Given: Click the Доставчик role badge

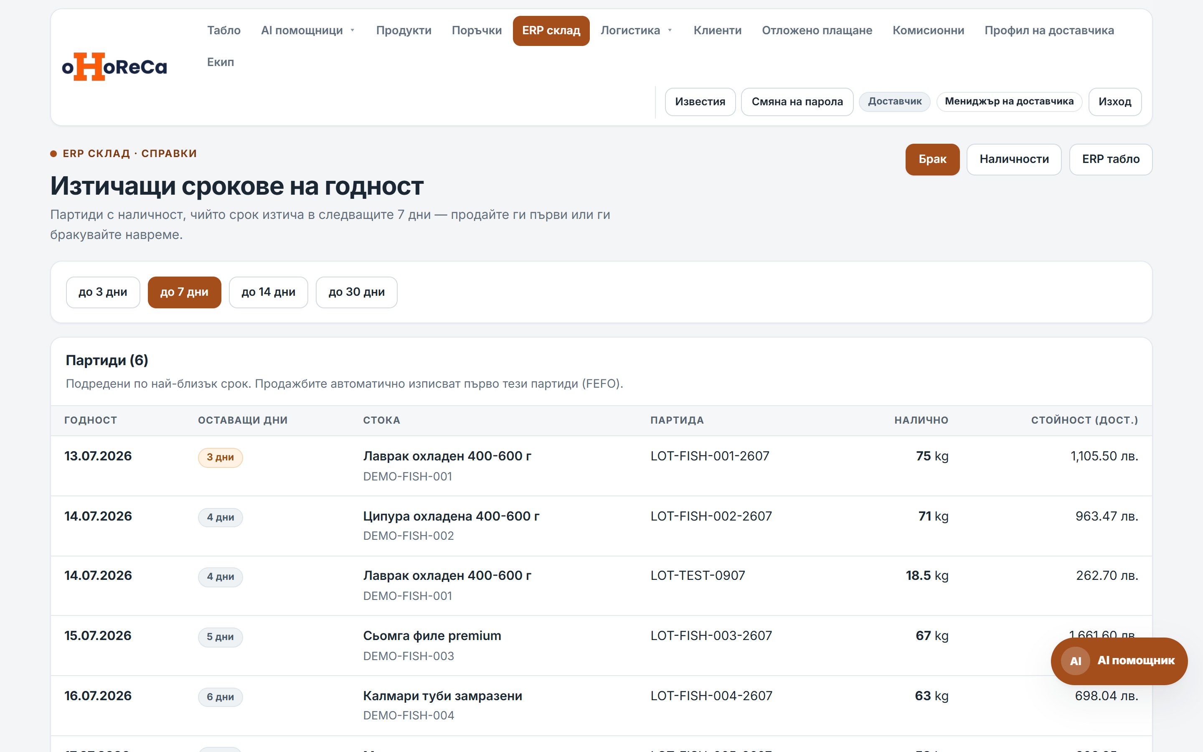Looking at the screenshot, I should (x=894, y=102).
